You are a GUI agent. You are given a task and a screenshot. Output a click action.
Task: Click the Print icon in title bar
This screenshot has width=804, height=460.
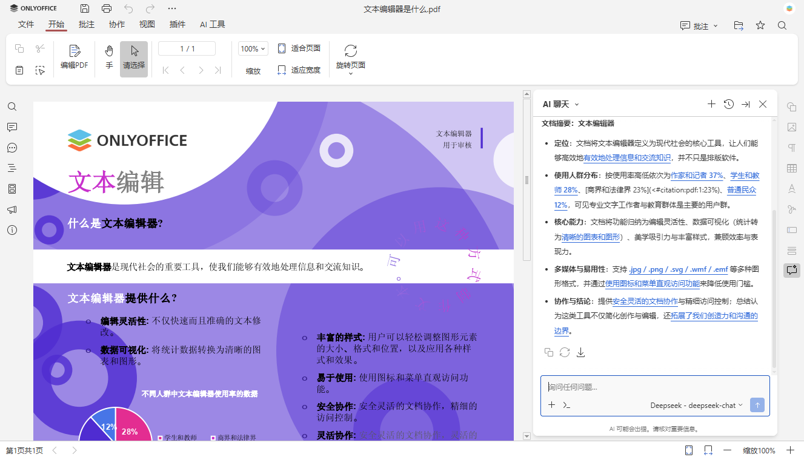[x=107, y=8]
